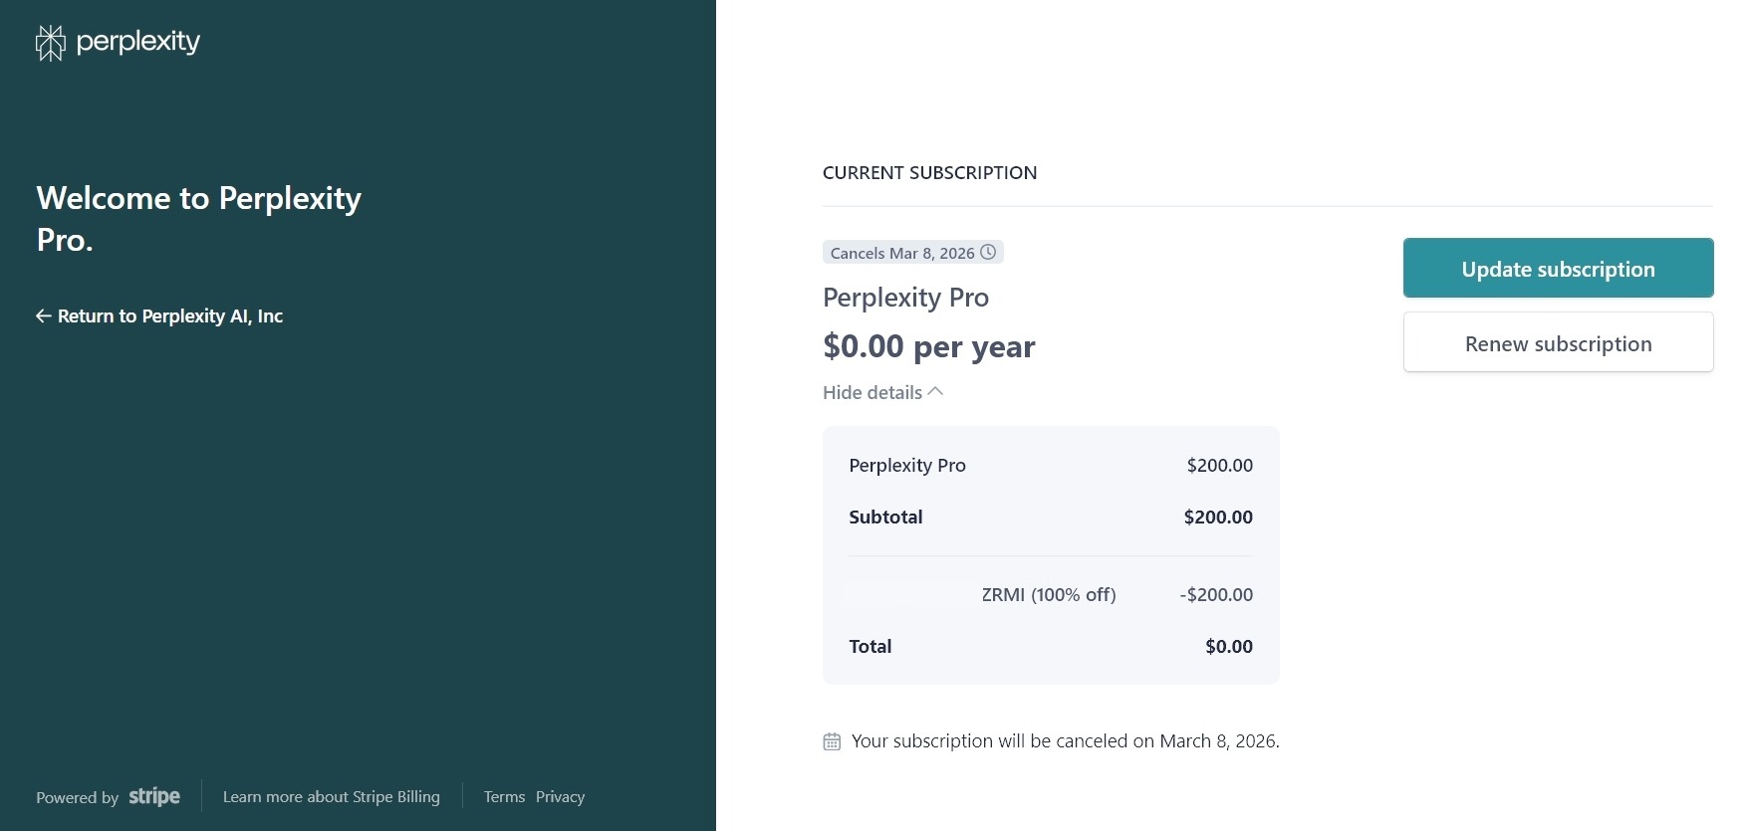Click the perplexity wordmark text

coord(138,42)
